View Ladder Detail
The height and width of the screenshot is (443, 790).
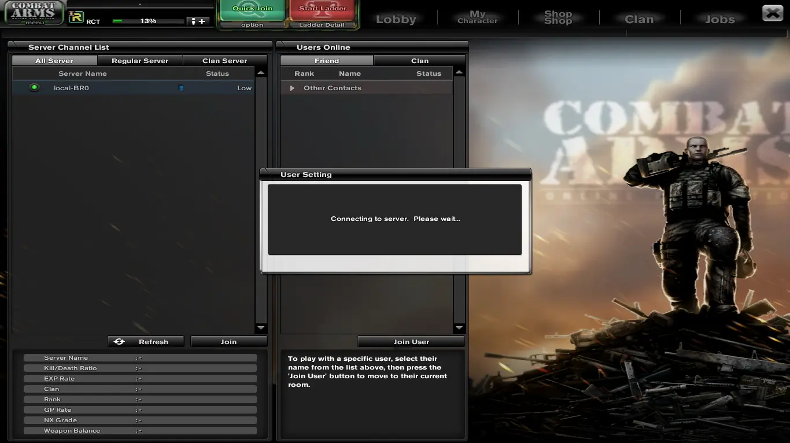[x=322, y=25]
